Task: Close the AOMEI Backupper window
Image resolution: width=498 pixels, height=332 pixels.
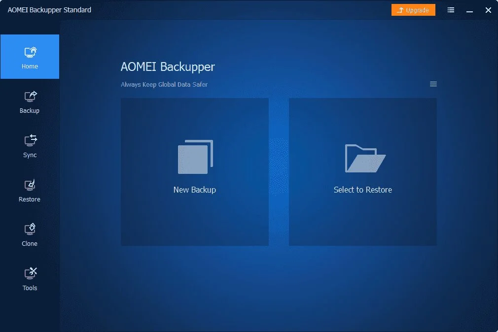Action: click(488, 10)
